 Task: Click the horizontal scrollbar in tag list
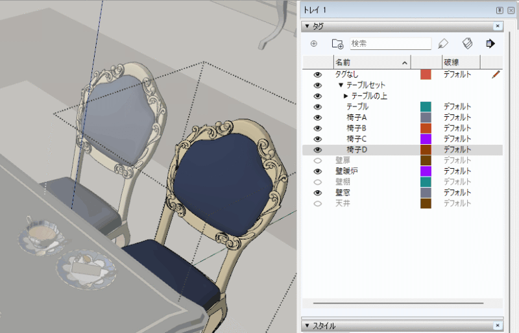398,303
